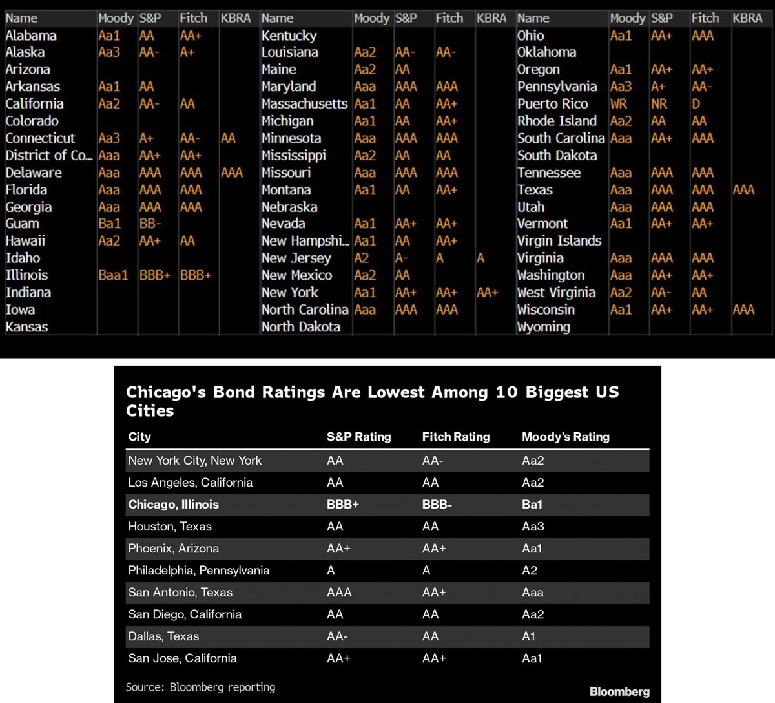Click Guam's Moody rating Ba1
This screenshot has width=775, height=703.
click(x=109, y=224)
